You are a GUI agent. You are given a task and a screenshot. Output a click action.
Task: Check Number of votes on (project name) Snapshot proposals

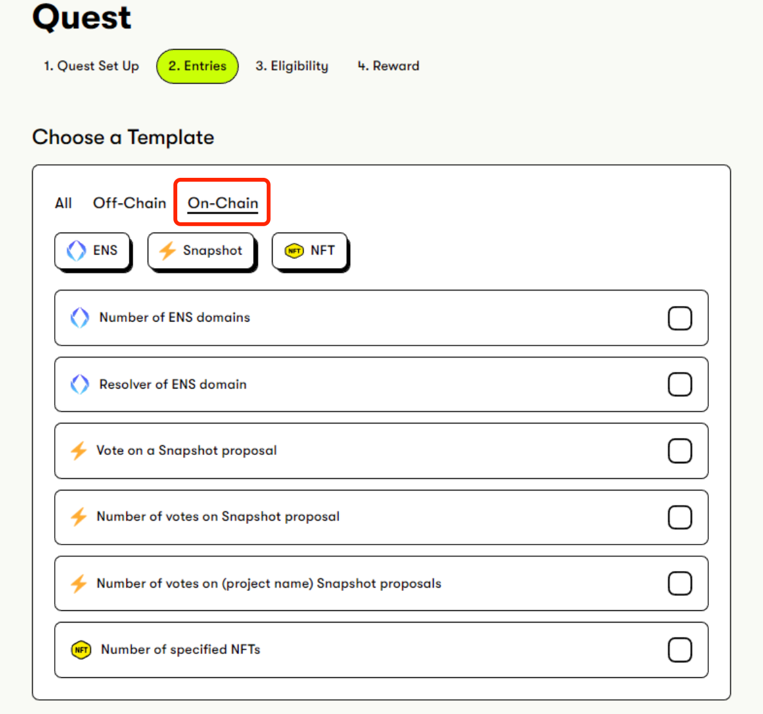pyautogui.click(x=680, y=583)
